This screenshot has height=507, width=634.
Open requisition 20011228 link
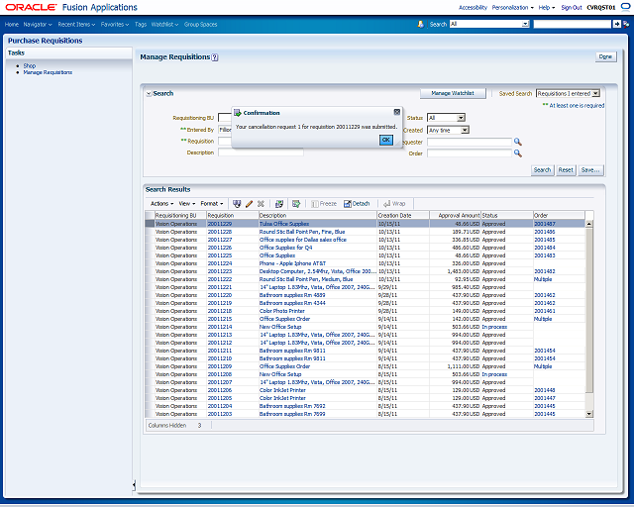[x=220, y=232]
